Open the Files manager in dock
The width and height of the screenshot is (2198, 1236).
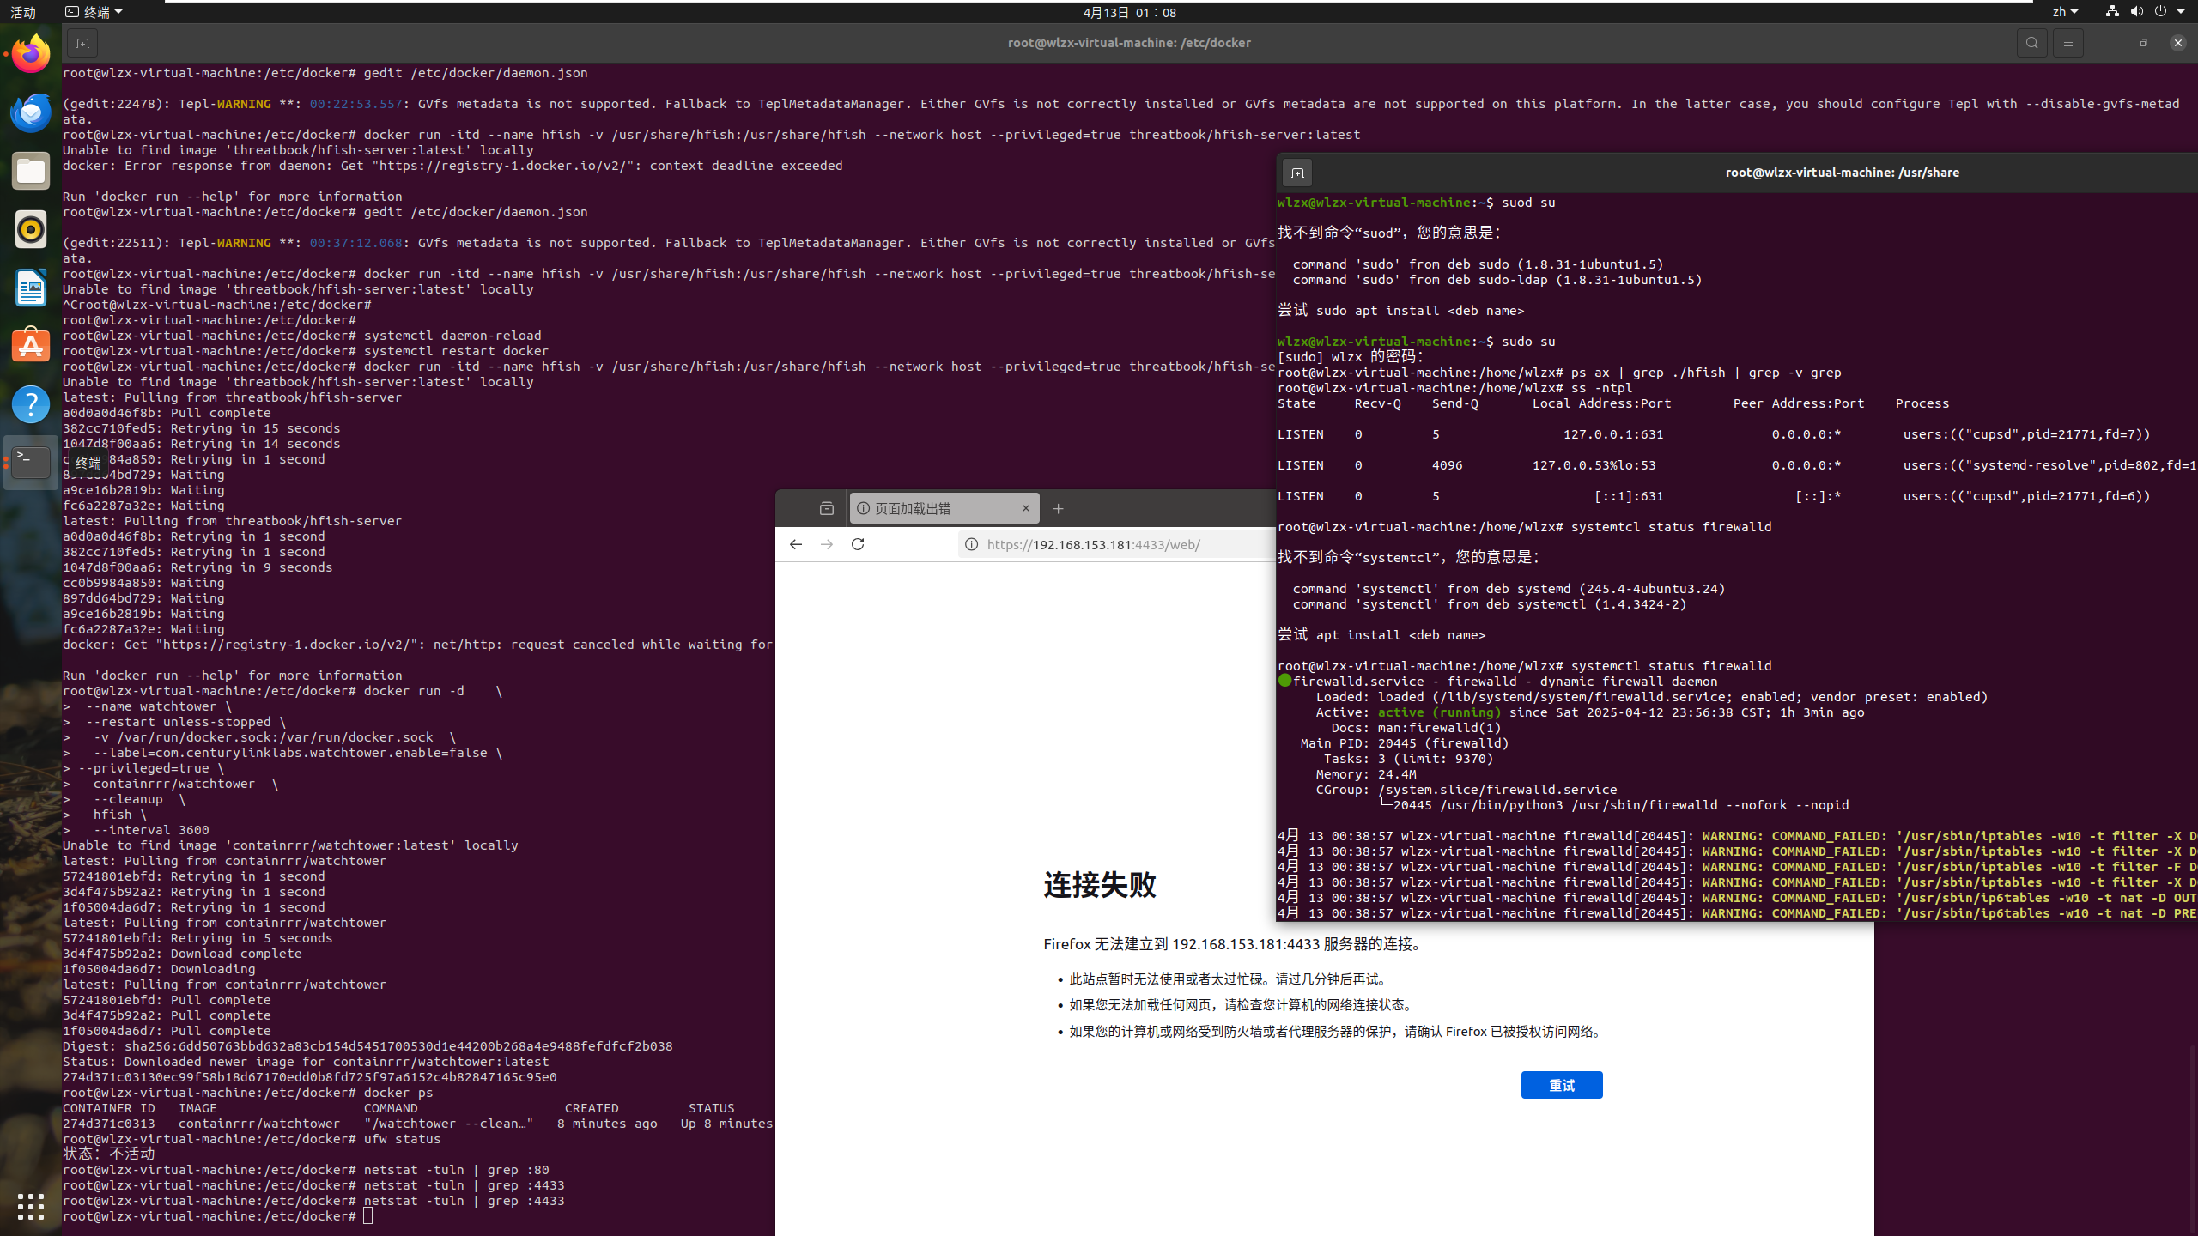(x=31, y=171)
